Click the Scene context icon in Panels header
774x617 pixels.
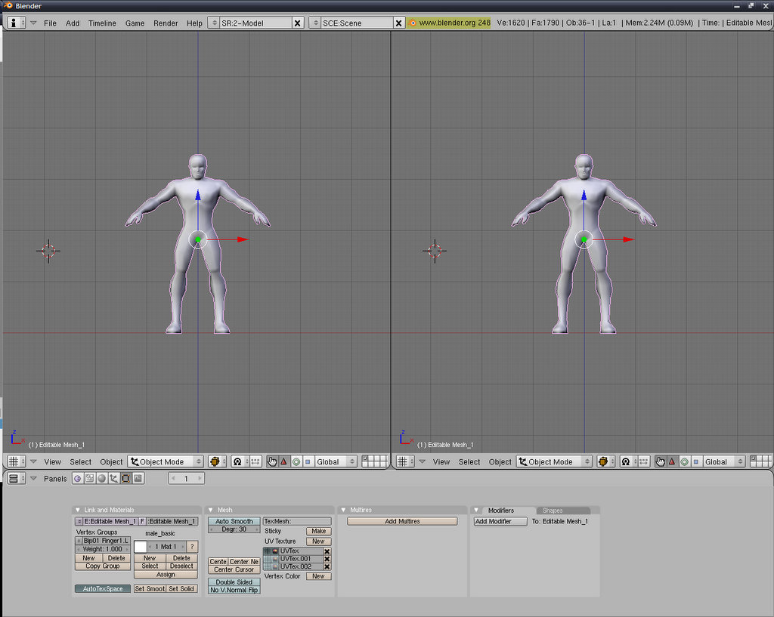pos(138,479)
